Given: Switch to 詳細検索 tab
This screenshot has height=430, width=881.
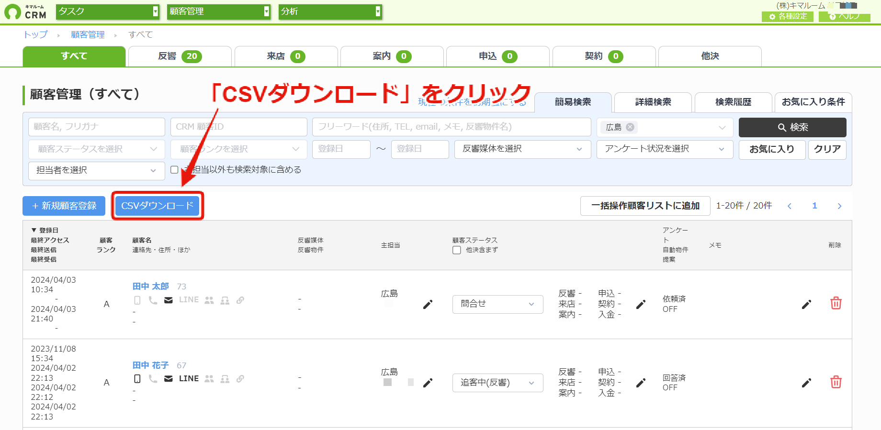Looking at the screenshot, I should (x=653, y=102).
